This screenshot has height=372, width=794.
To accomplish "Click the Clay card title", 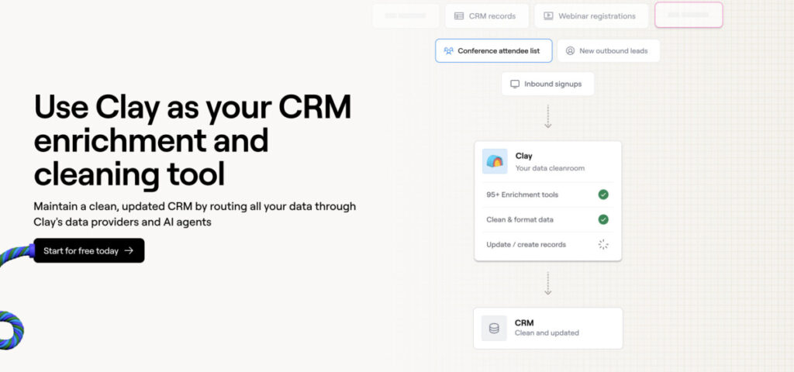I will click(523, 156).
